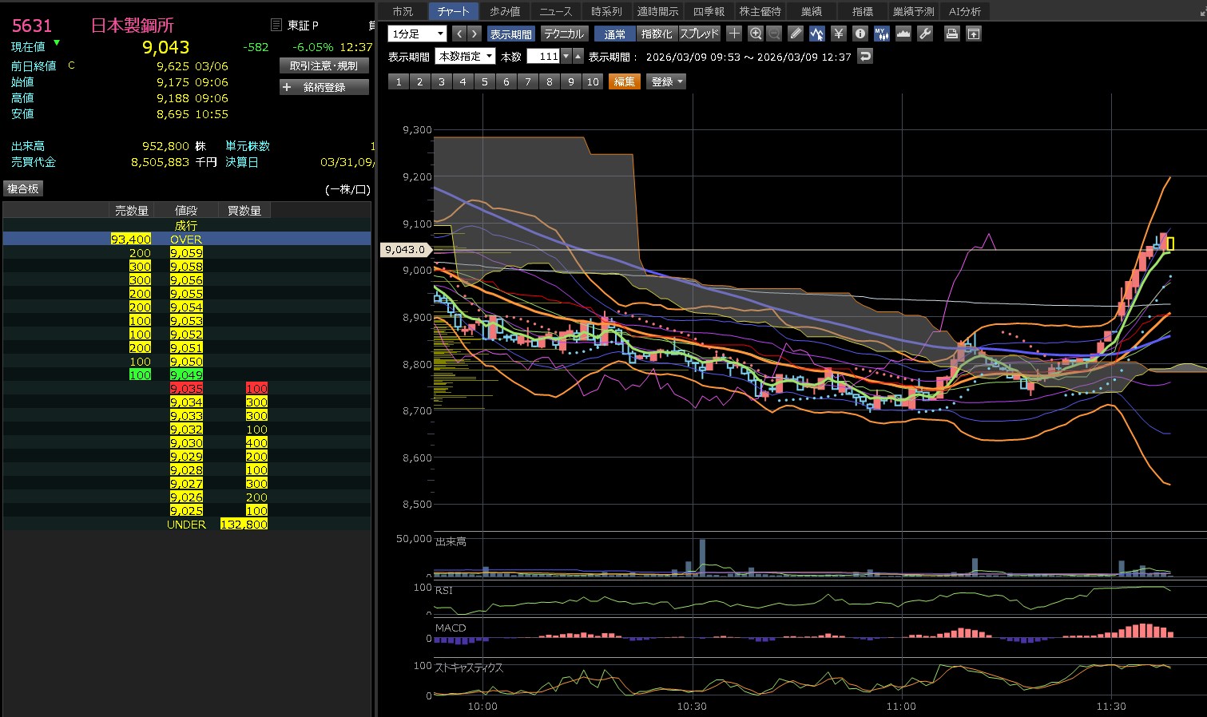Click the yen symbol icon

click(x=838, y=34)
